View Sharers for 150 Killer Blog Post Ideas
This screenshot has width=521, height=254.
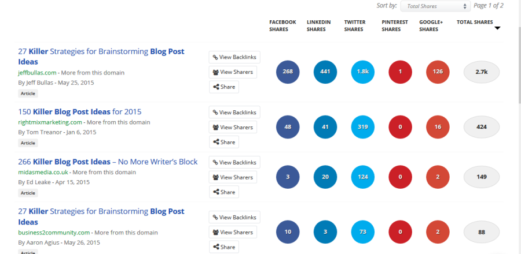(233, 127)
